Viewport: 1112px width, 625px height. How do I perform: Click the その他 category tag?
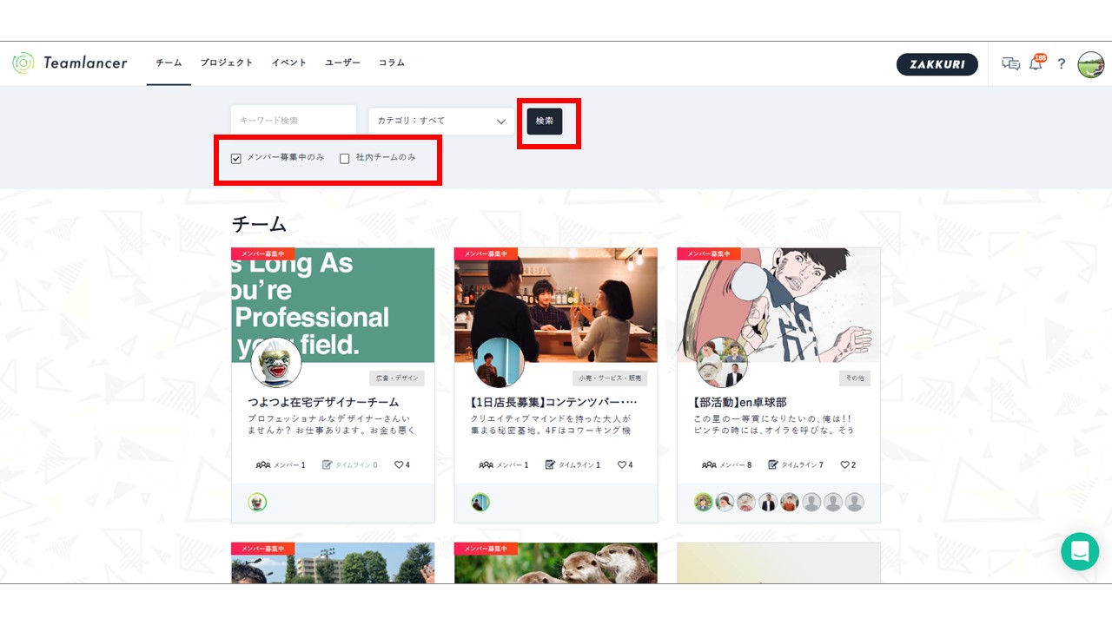(855, 378)
